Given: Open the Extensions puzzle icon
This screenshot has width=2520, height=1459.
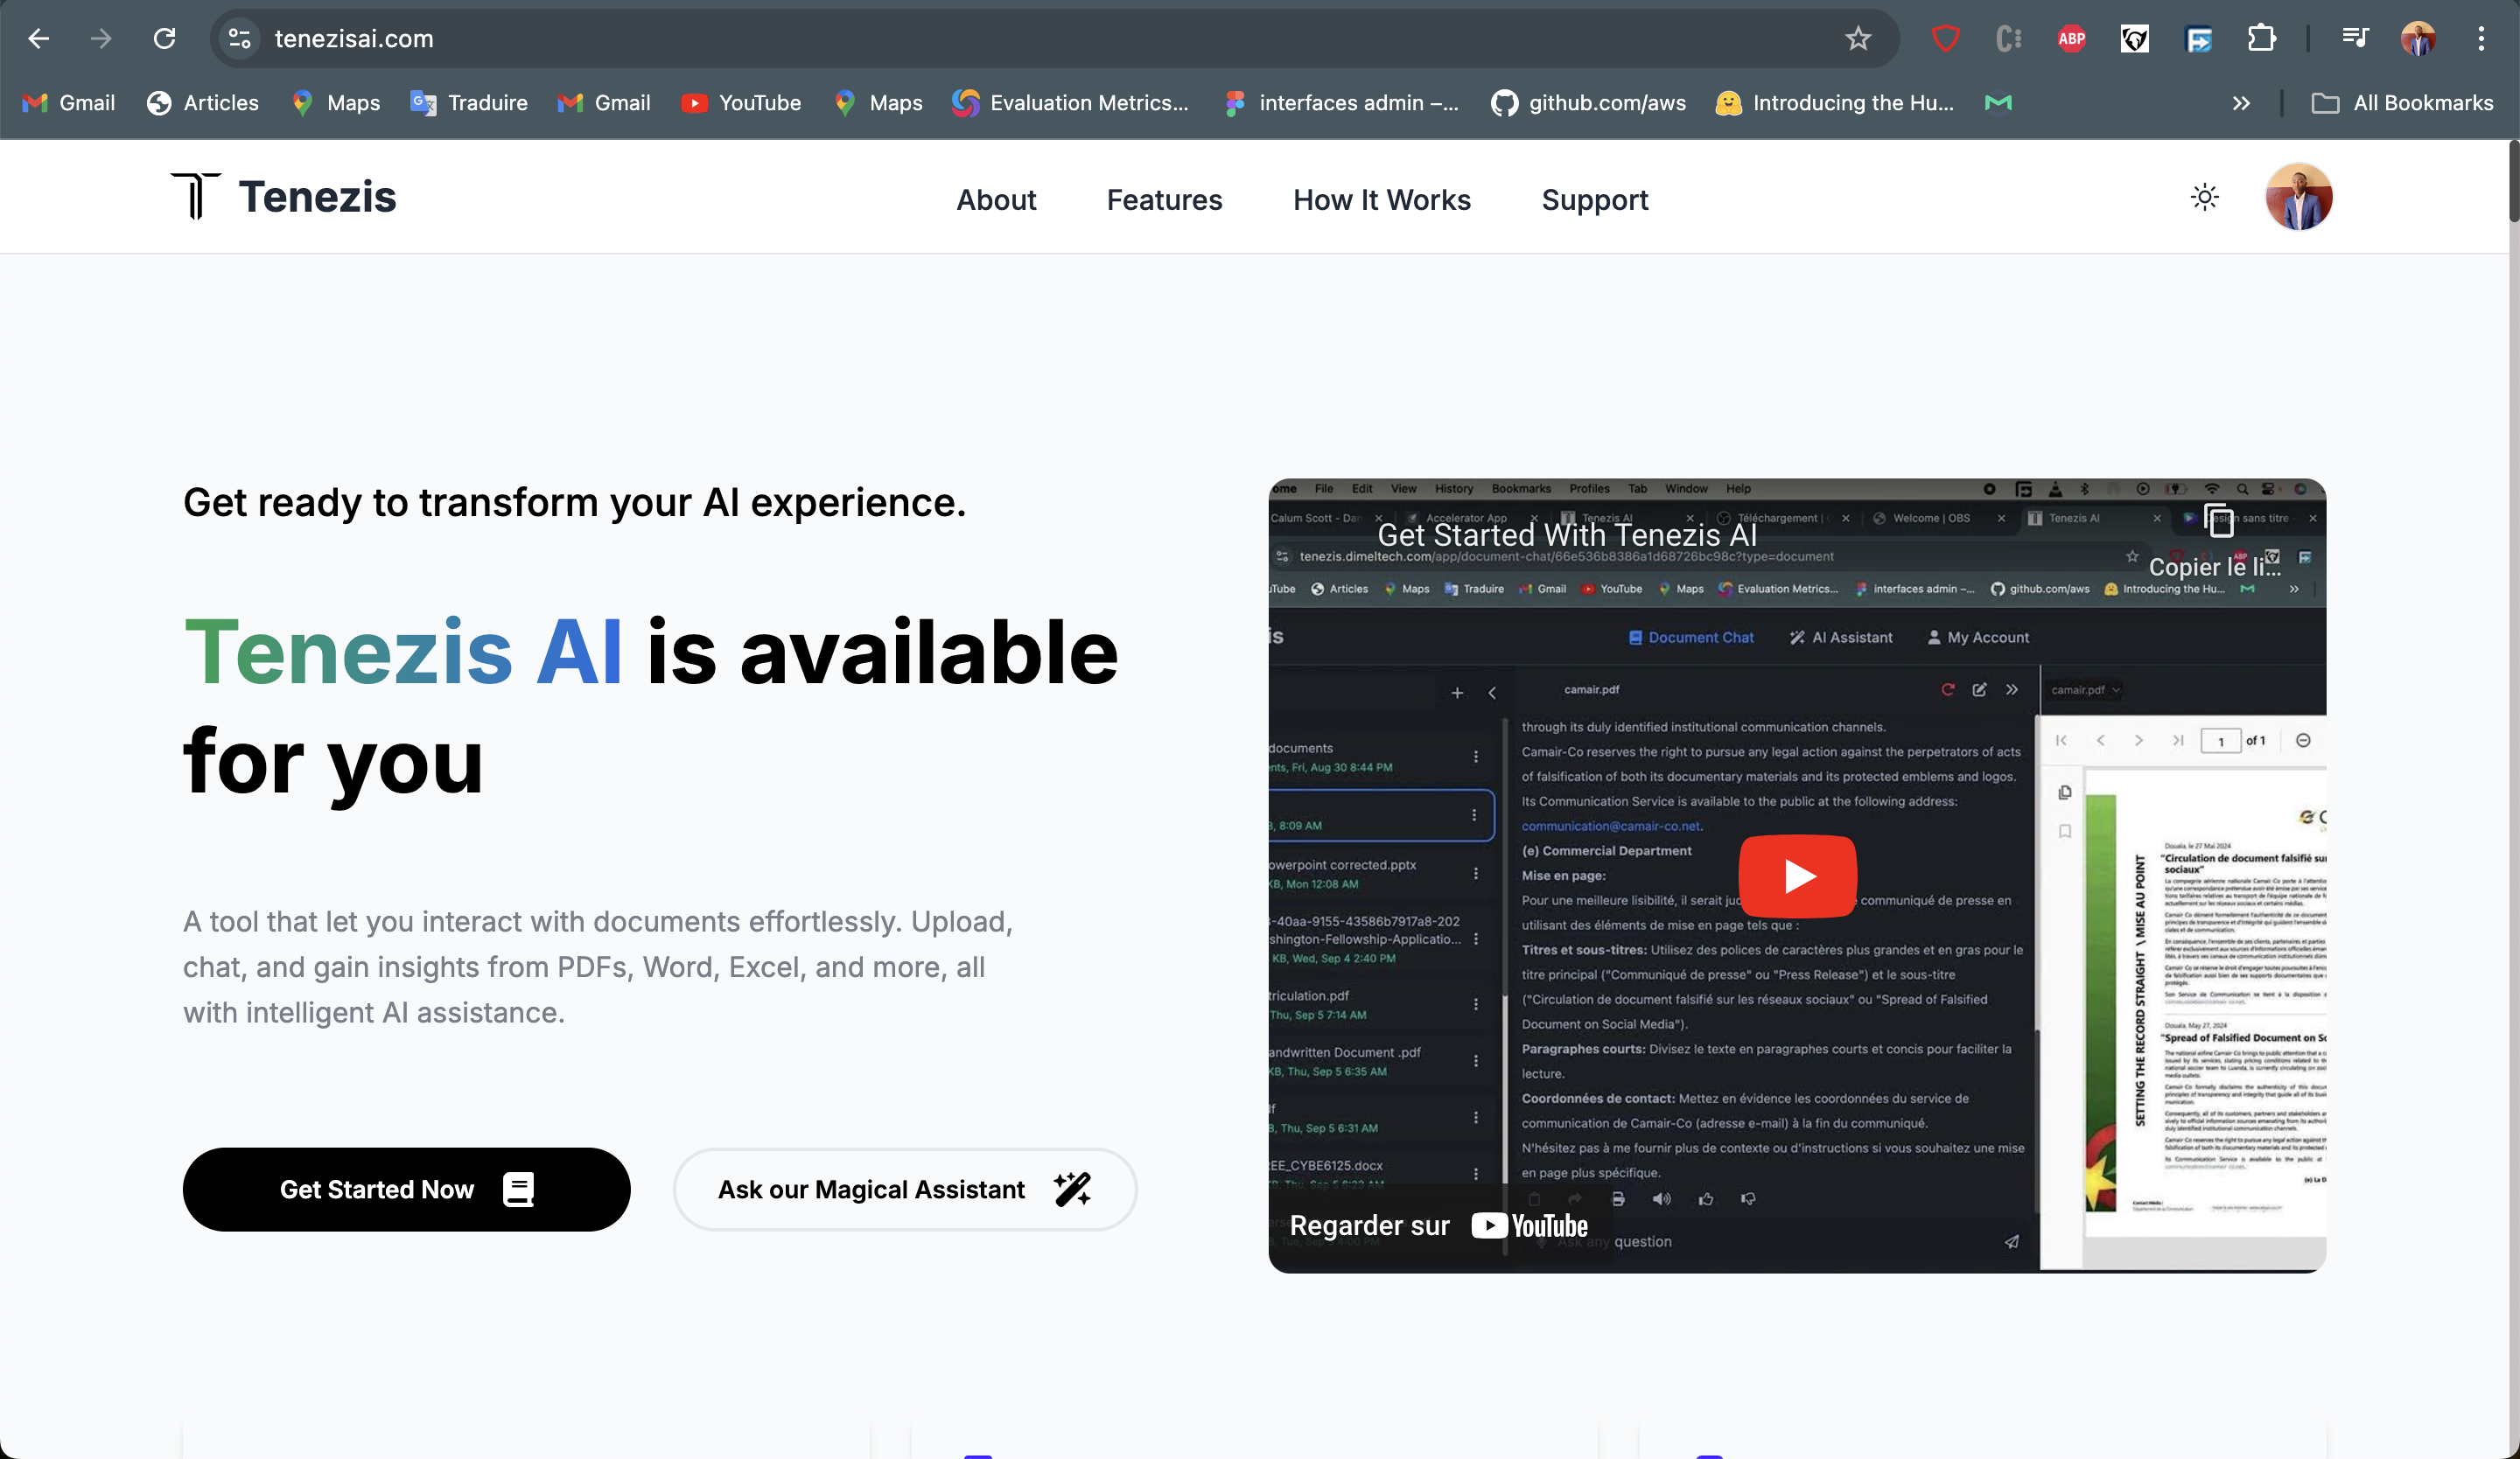Looking at the screenshot, I should point(2261,39).
